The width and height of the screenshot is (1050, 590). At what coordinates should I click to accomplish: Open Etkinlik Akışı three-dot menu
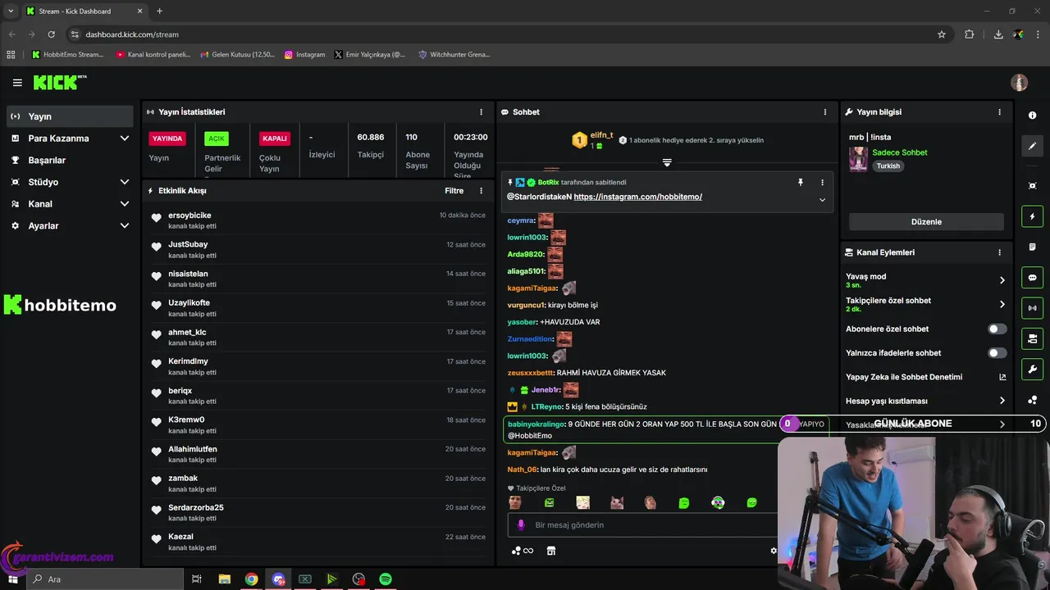(482, 191)
